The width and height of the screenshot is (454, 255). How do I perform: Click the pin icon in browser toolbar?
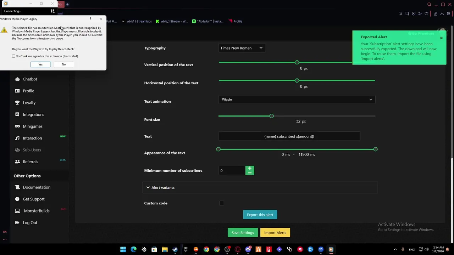coord(401,14)
